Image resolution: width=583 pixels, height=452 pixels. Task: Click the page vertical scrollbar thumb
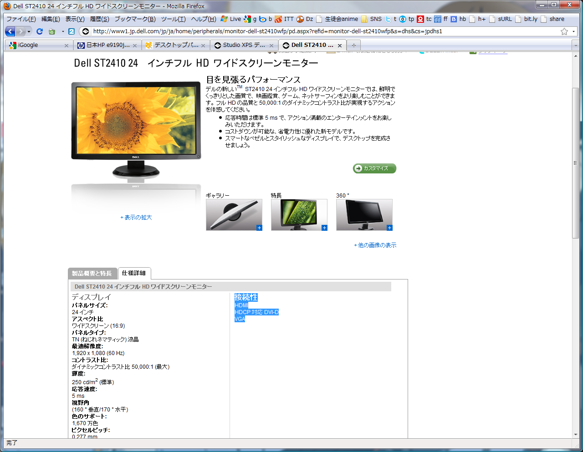[x=576, y=163]
